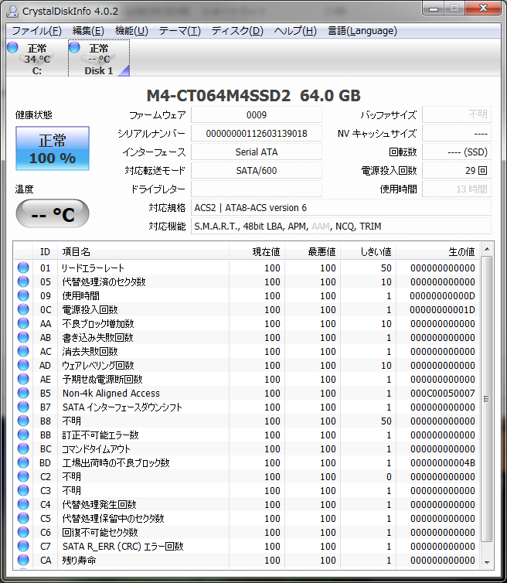This screenshot has height=583, width=507.
Task: Click status orb for row AE 予期せぬ電源断回数
Action: point(23,379)
